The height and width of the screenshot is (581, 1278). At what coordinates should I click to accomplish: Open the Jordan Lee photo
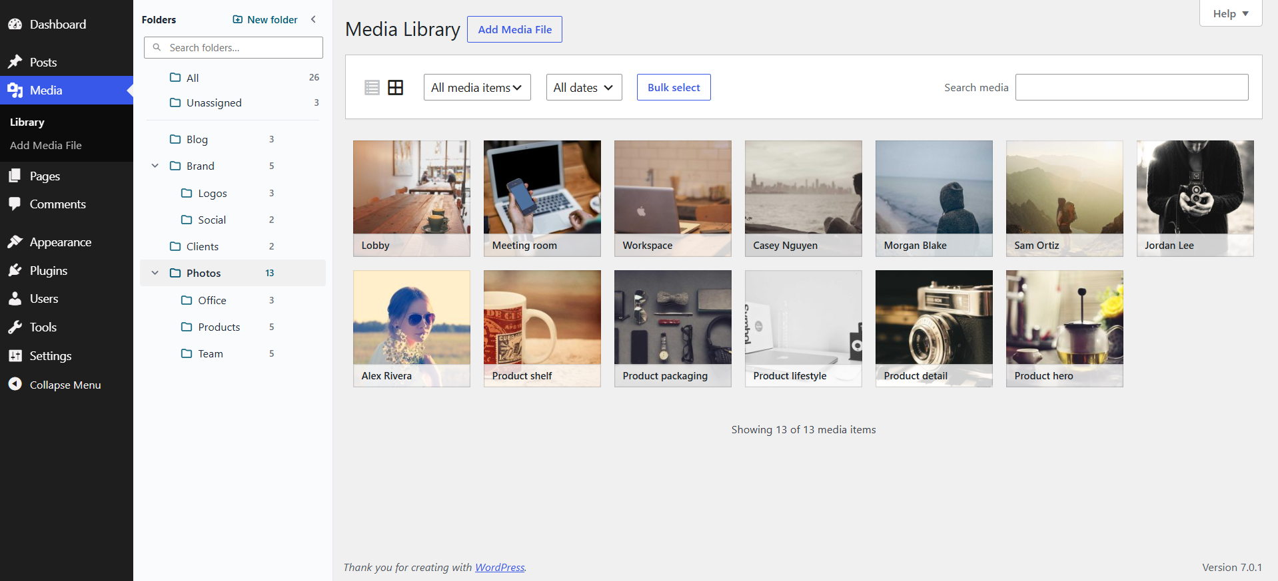1195,198
